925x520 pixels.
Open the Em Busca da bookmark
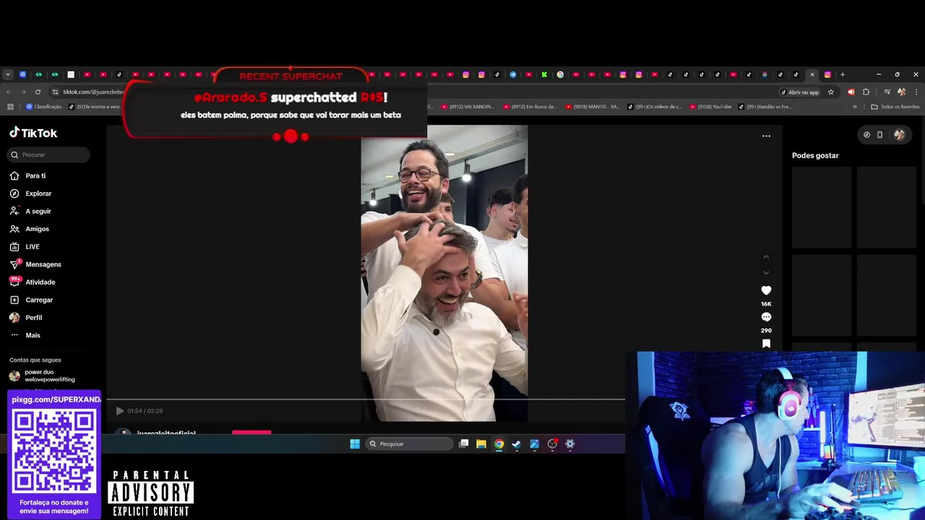pyautogui.click(x=530, y=106)
